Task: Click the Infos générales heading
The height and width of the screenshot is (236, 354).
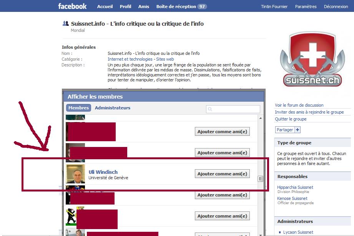Action: tap(78, 47)
